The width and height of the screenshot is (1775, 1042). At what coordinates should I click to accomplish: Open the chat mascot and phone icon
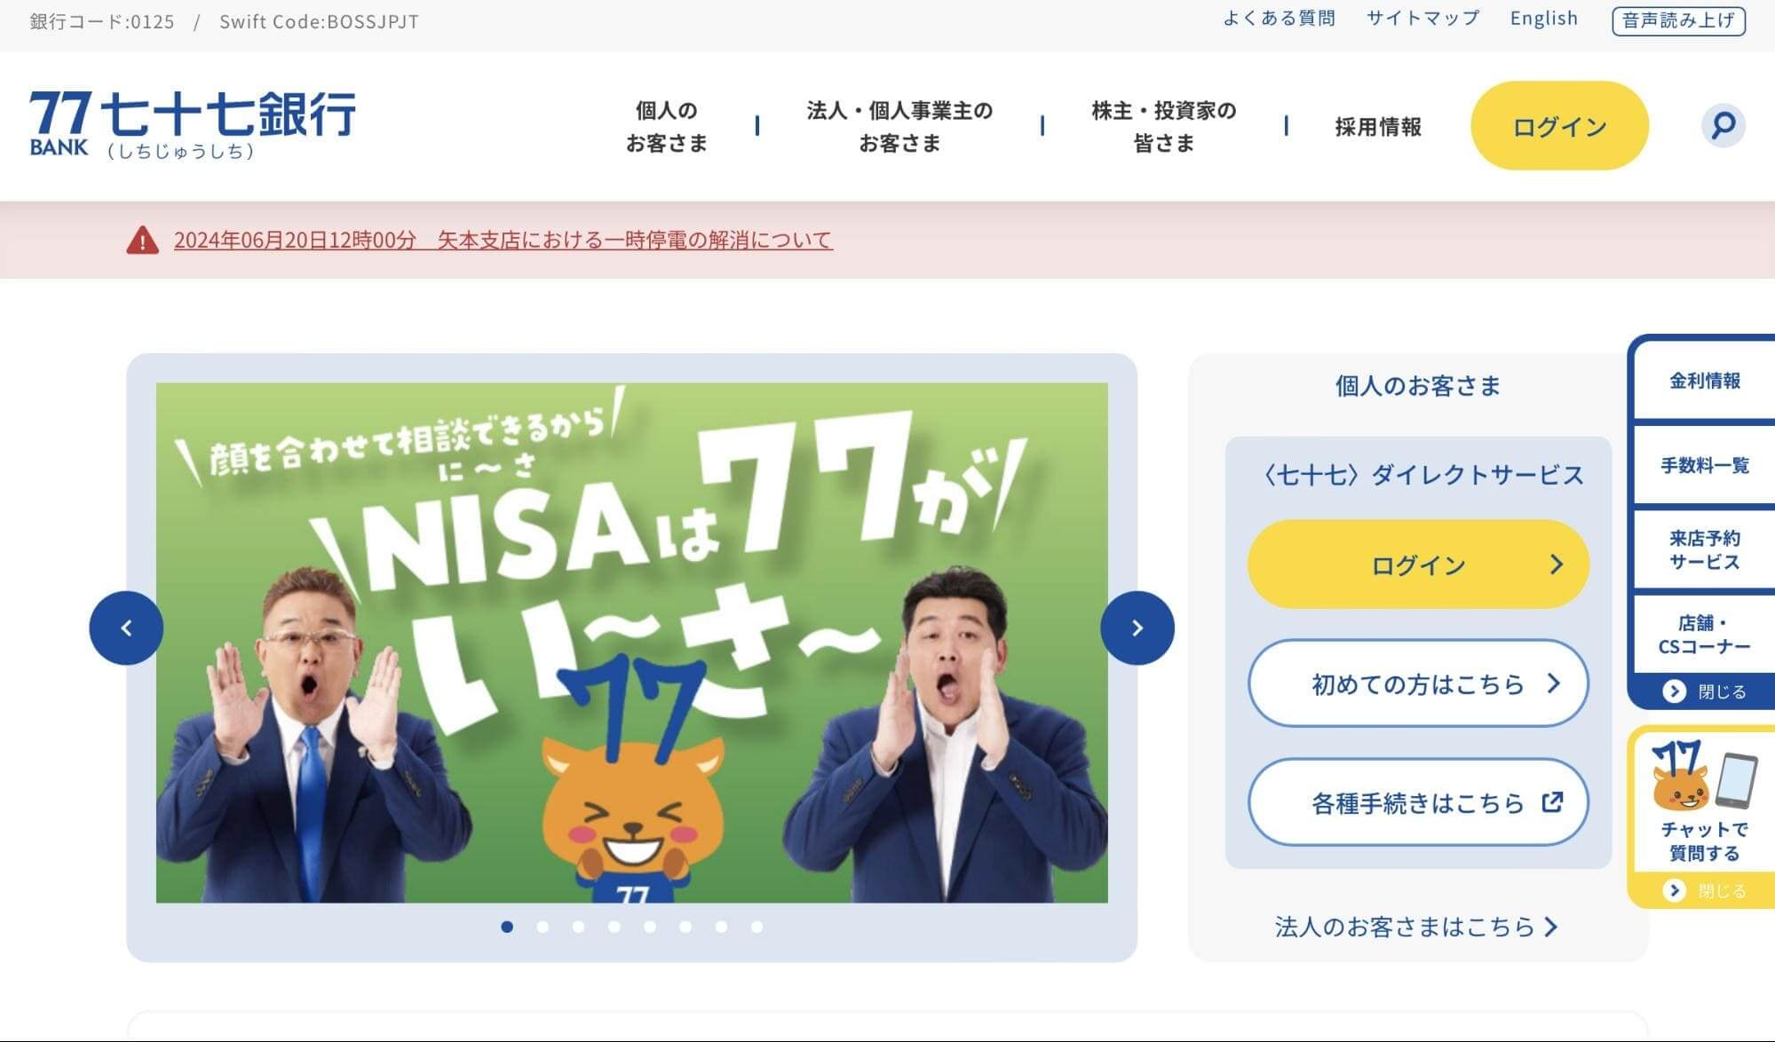pyautogui.click(x=1704, y=776)
